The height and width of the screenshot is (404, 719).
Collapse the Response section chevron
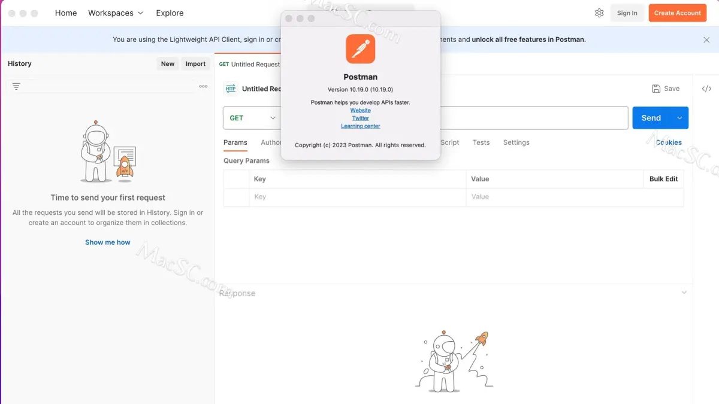(x=684, y=293)
